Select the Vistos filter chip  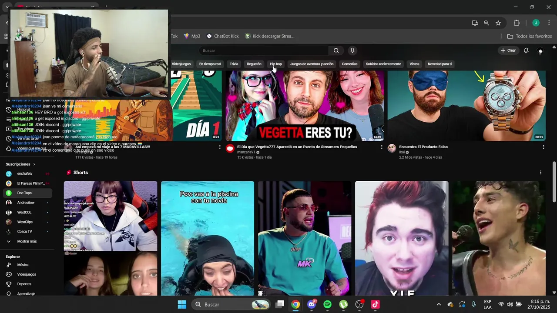click(x=414, y=64)
